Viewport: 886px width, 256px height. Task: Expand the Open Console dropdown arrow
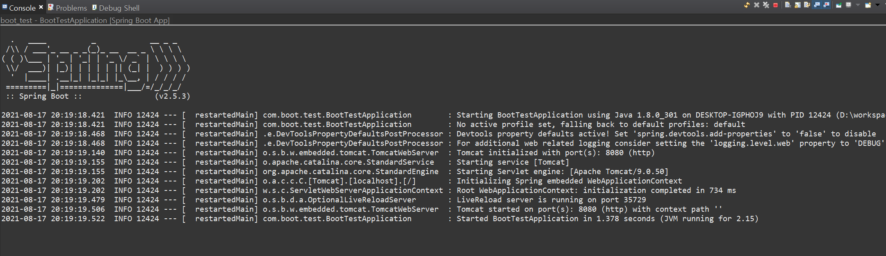(877, 5)
